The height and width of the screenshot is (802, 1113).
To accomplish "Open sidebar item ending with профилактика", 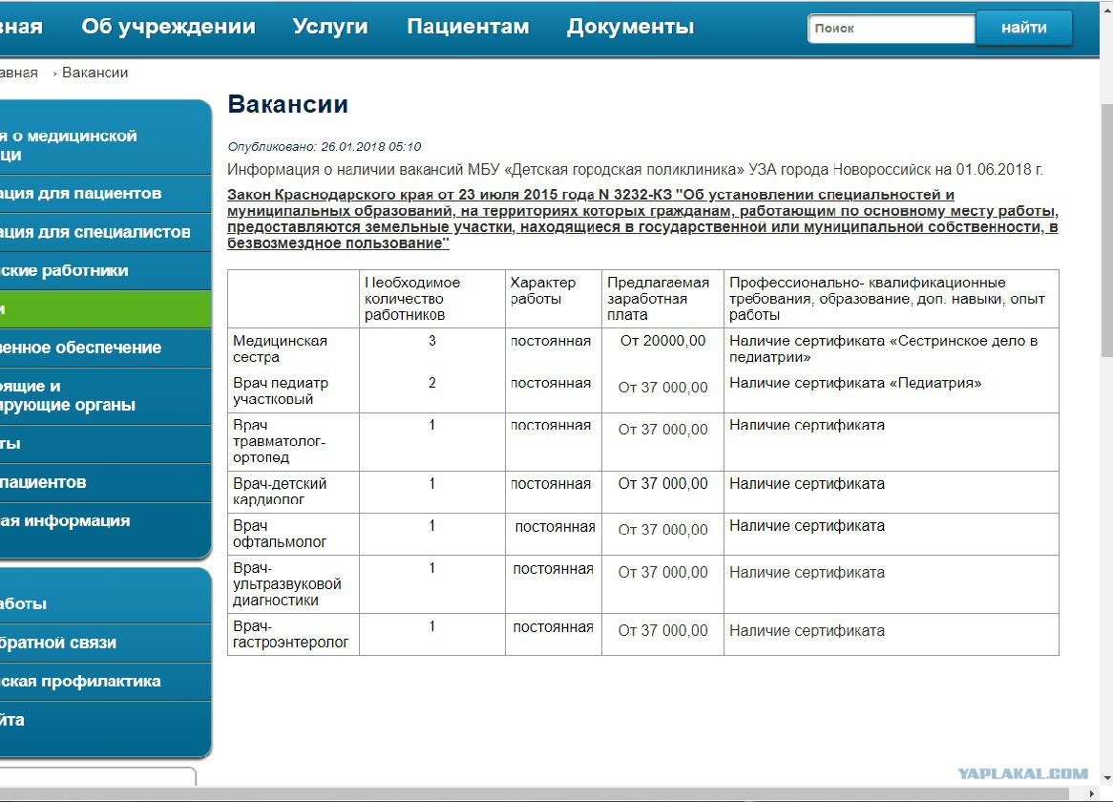I will click(105, 682).
